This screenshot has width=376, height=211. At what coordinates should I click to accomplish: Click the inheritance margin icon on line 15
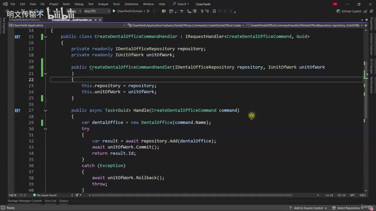click(x=17, y=37)
